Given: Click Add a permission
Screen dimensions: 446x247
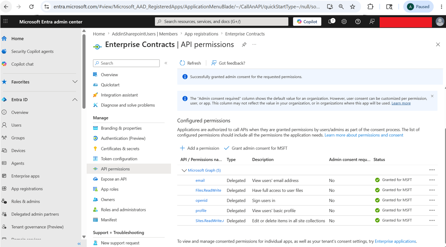Looking at the screenshot, I should (x=200, y=148).
